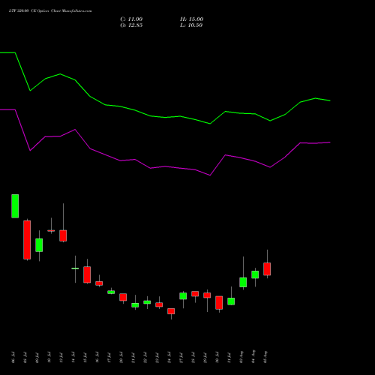Click the 05 Aug date label
The image size is (375, 375).
coord(265,357)
